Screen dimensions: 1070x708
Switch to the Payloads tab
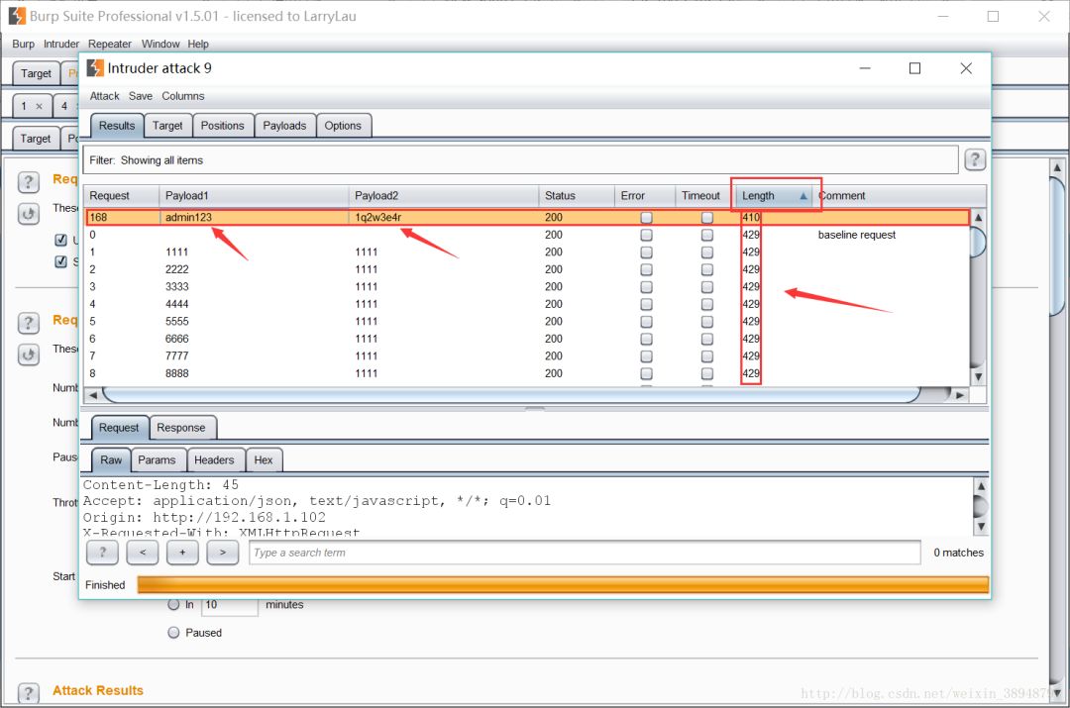point(284,126)
